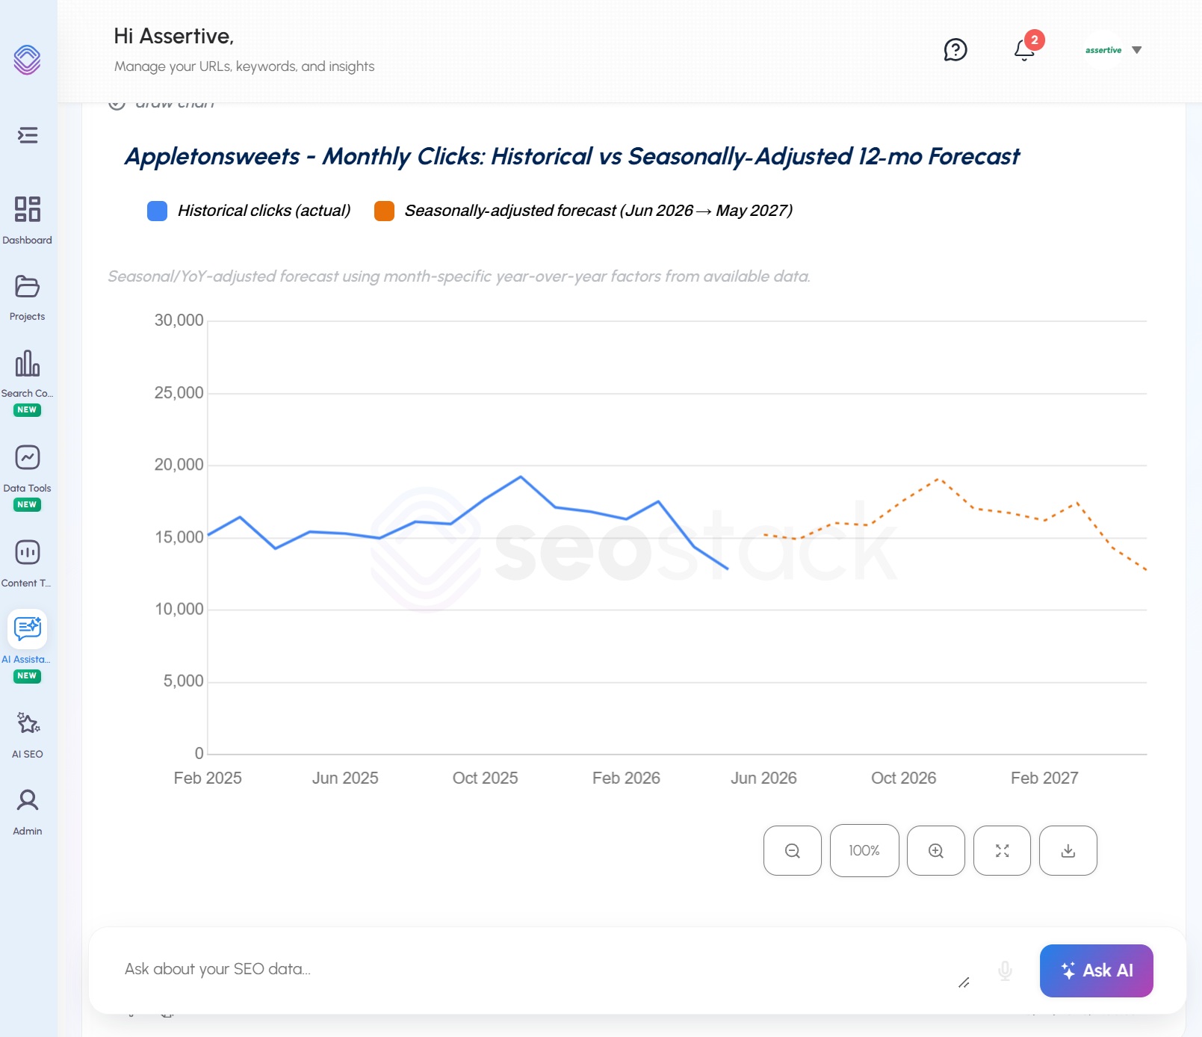
Task: Click the chart title Appletonsweets Monthly Clicks
Action: (x=572, y=156)
